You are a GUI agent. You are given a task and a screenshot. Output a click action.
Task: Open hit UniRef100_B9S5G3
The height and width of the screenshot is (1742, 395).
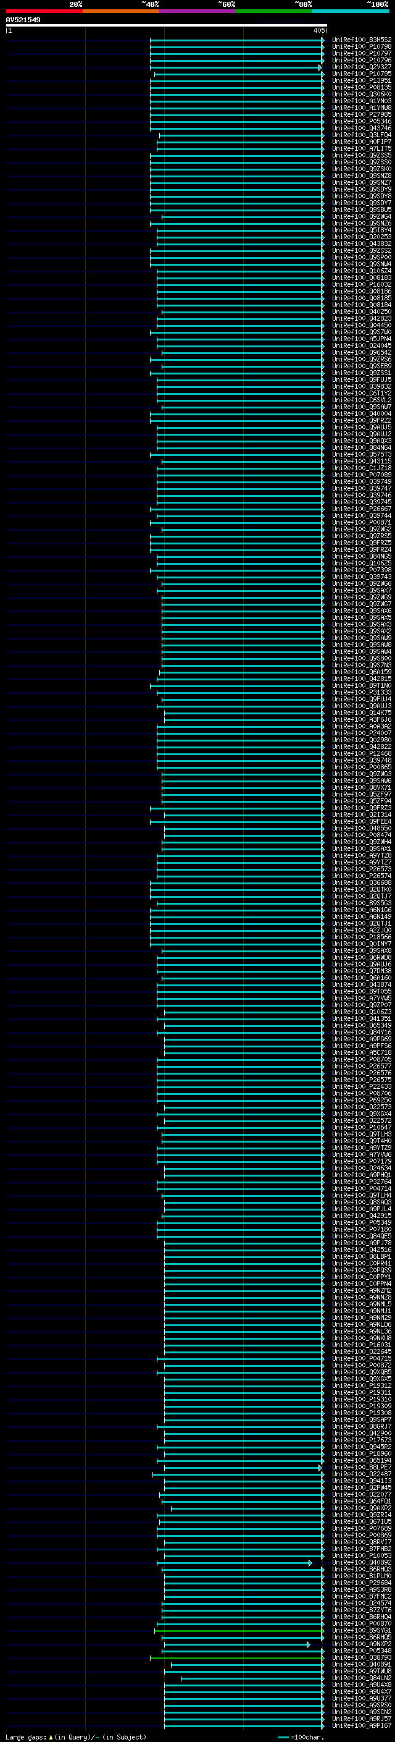362,903
